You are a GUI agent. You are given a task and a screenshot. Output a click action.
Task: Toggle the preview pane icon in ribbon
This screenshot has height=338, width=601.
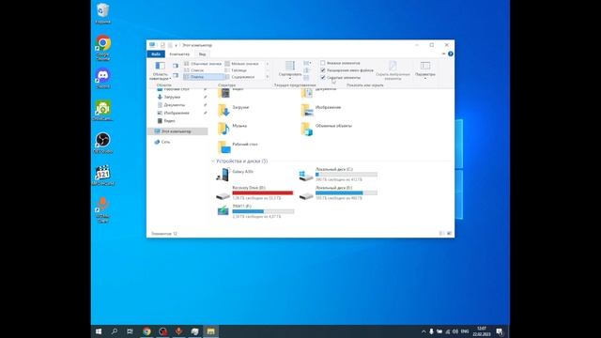point(176,66)
